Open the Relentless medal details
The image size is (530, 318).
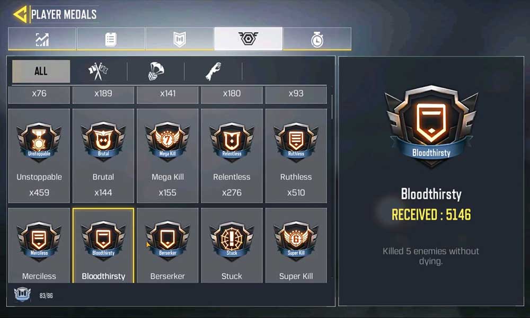pos(232,156)
